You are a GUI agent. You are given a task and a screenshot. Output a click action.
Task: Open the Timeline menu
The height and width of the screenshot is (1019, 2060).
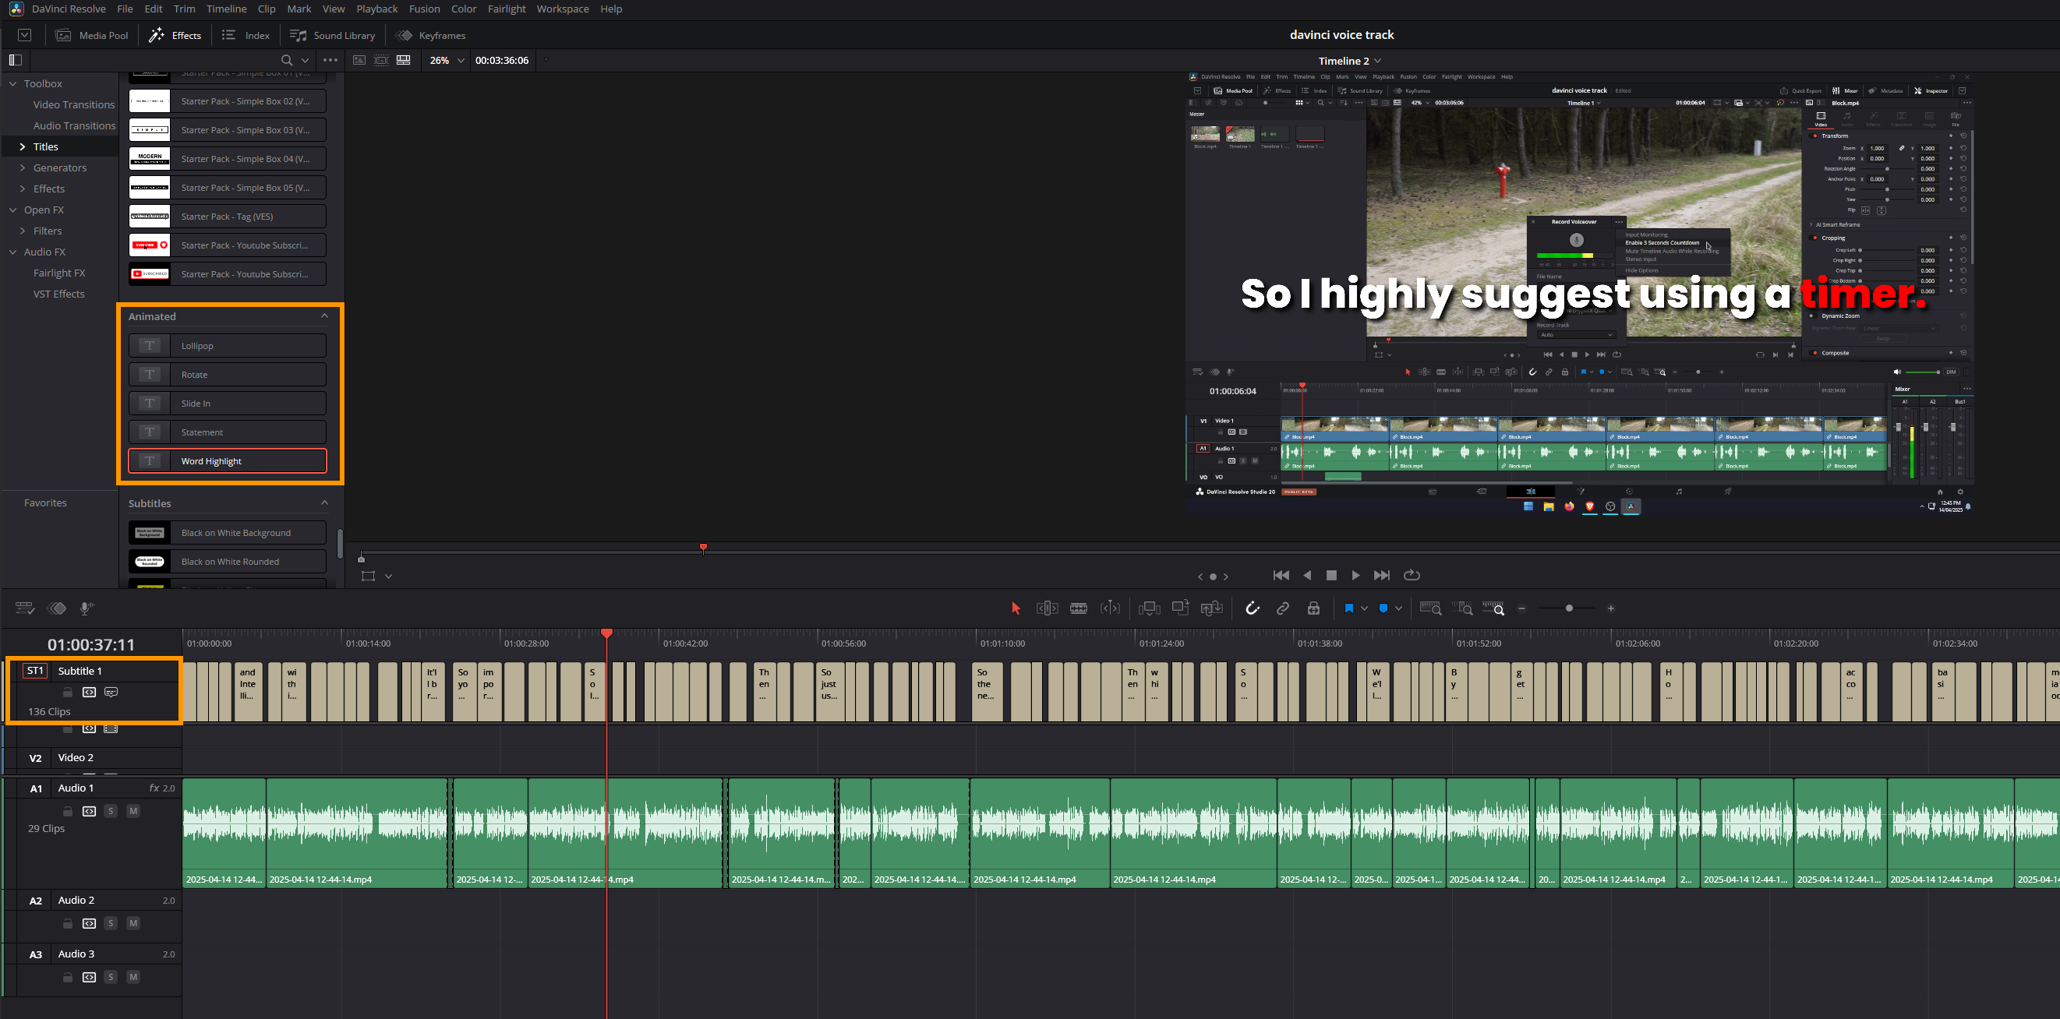(x=226, y=9)
